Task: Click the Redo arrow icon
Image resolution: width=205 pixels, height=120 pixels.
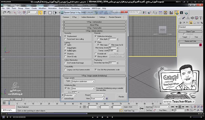Action: coord(9,13)
